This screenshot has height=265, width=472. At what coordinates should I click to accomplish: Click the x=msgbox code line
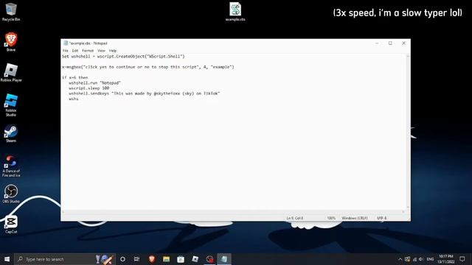pyautogui.click(x=147, y=67)
